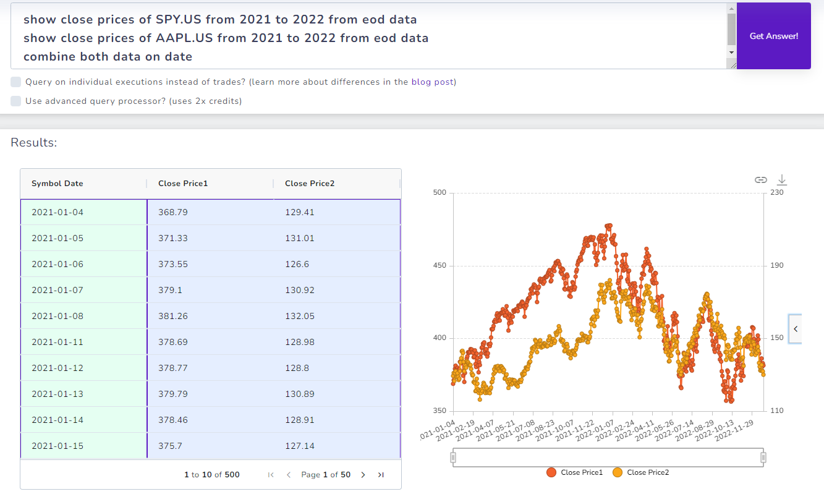Click the '1 to 10 of 500' row count

click(x=212, y=475)
